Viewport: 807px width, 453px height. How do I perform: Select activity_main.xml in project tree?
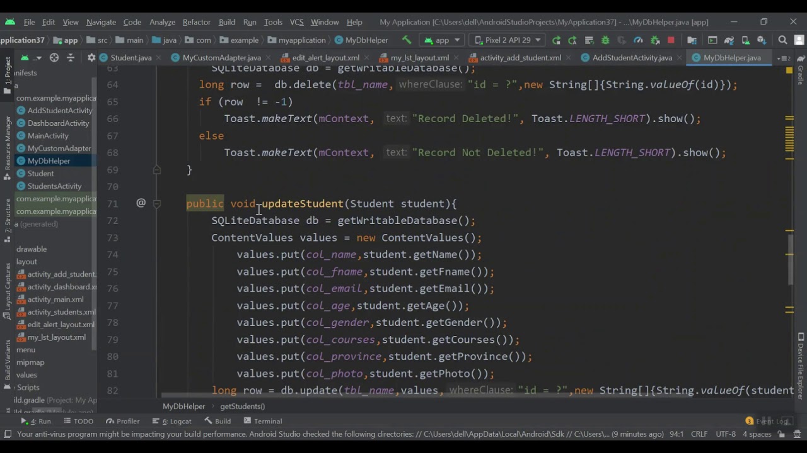point(55,299)
